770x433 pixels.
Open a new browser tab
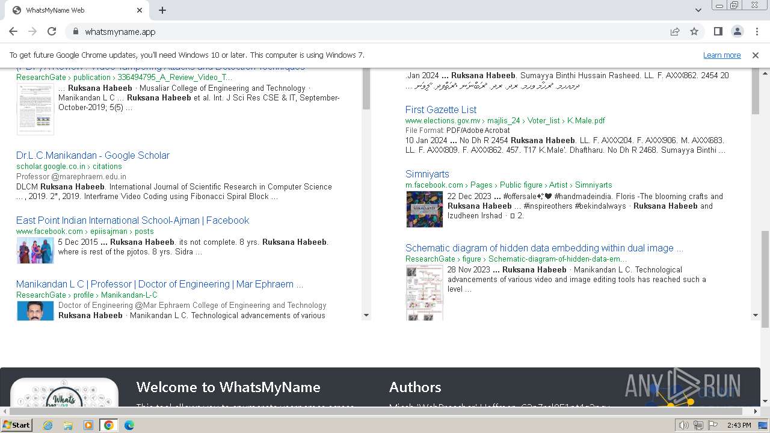click(162, 10)
